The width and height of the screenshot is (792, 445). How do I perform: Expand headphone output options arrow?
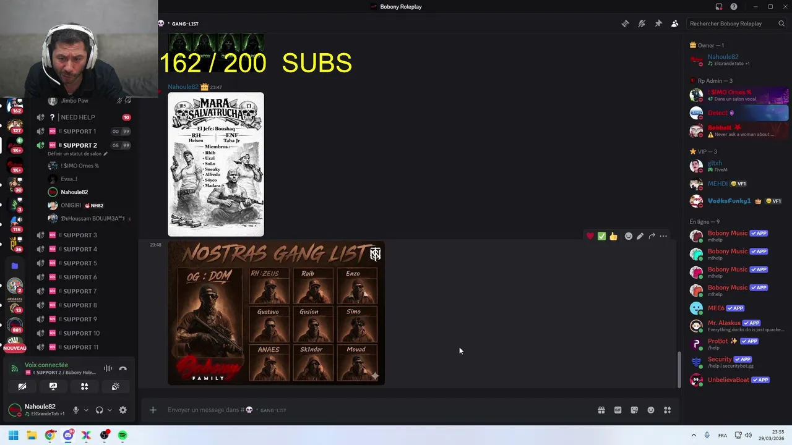click(110, 410)
